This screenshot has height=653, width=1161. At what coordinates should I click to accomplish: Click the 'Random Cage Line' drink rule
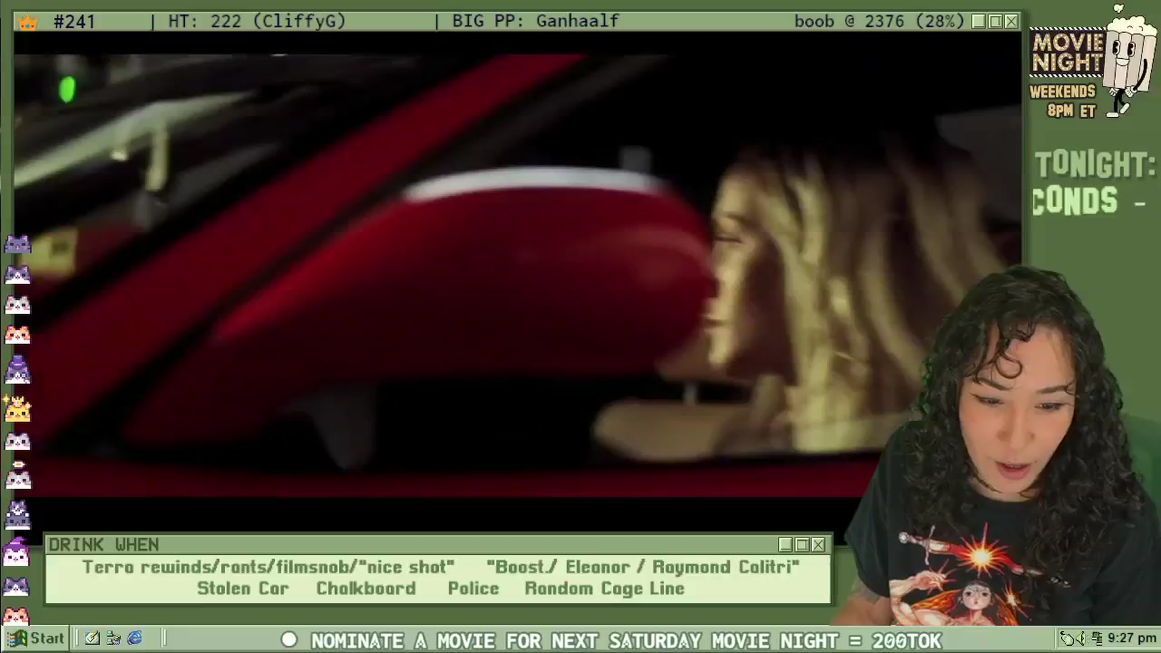pyautogui.click(x=605, y=588)
